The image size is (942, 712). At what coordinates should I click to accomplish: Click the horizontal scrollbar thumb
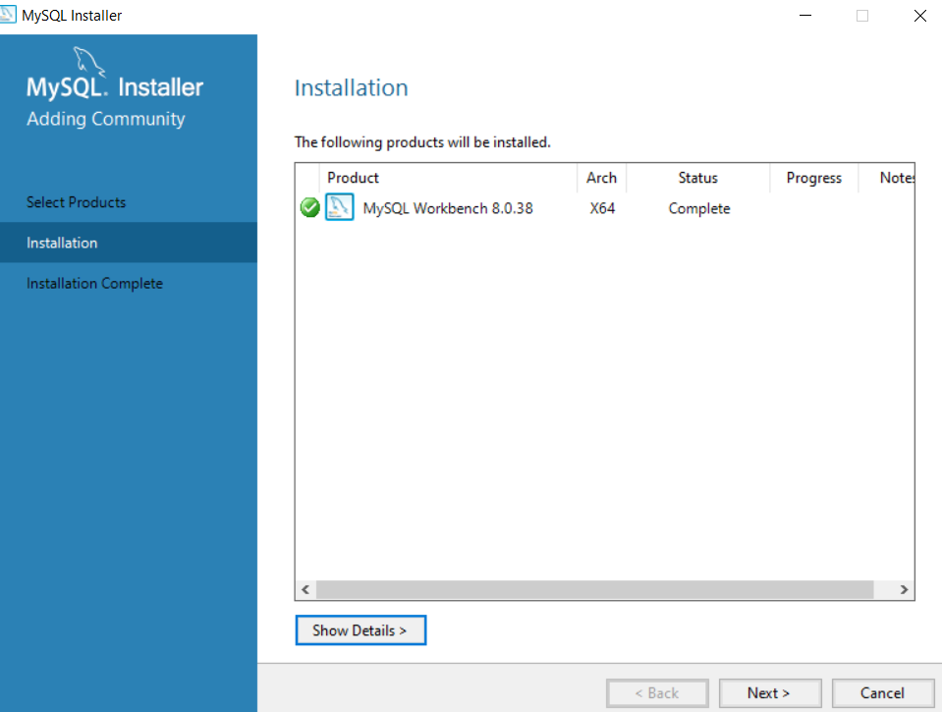pos(594,589)
